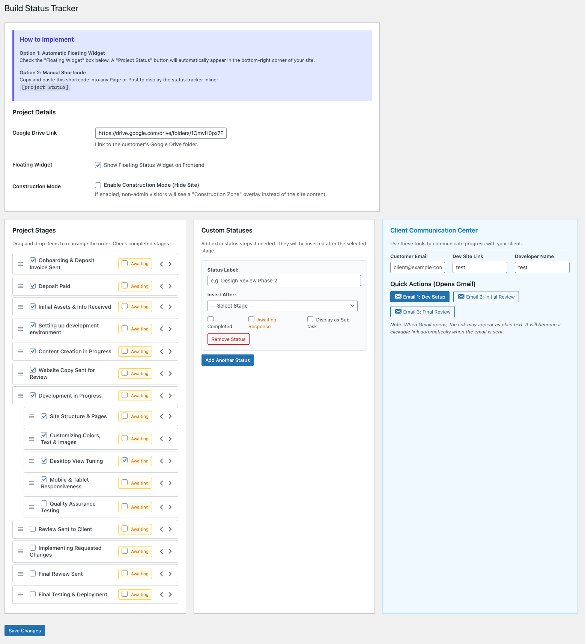Enable Construction Mode checkbox
Screen dimensions: 585x644
[98, 185]
